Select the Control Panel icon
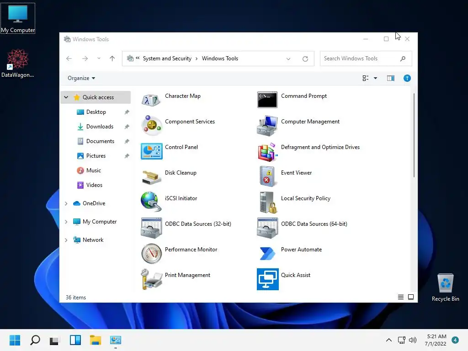The width and height of the screenshot is (468, 351). tap(152, 151)
